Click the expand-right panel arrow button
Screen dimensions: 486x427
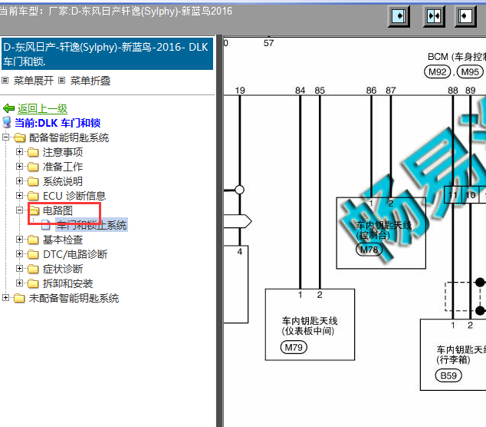click(399, 16)
